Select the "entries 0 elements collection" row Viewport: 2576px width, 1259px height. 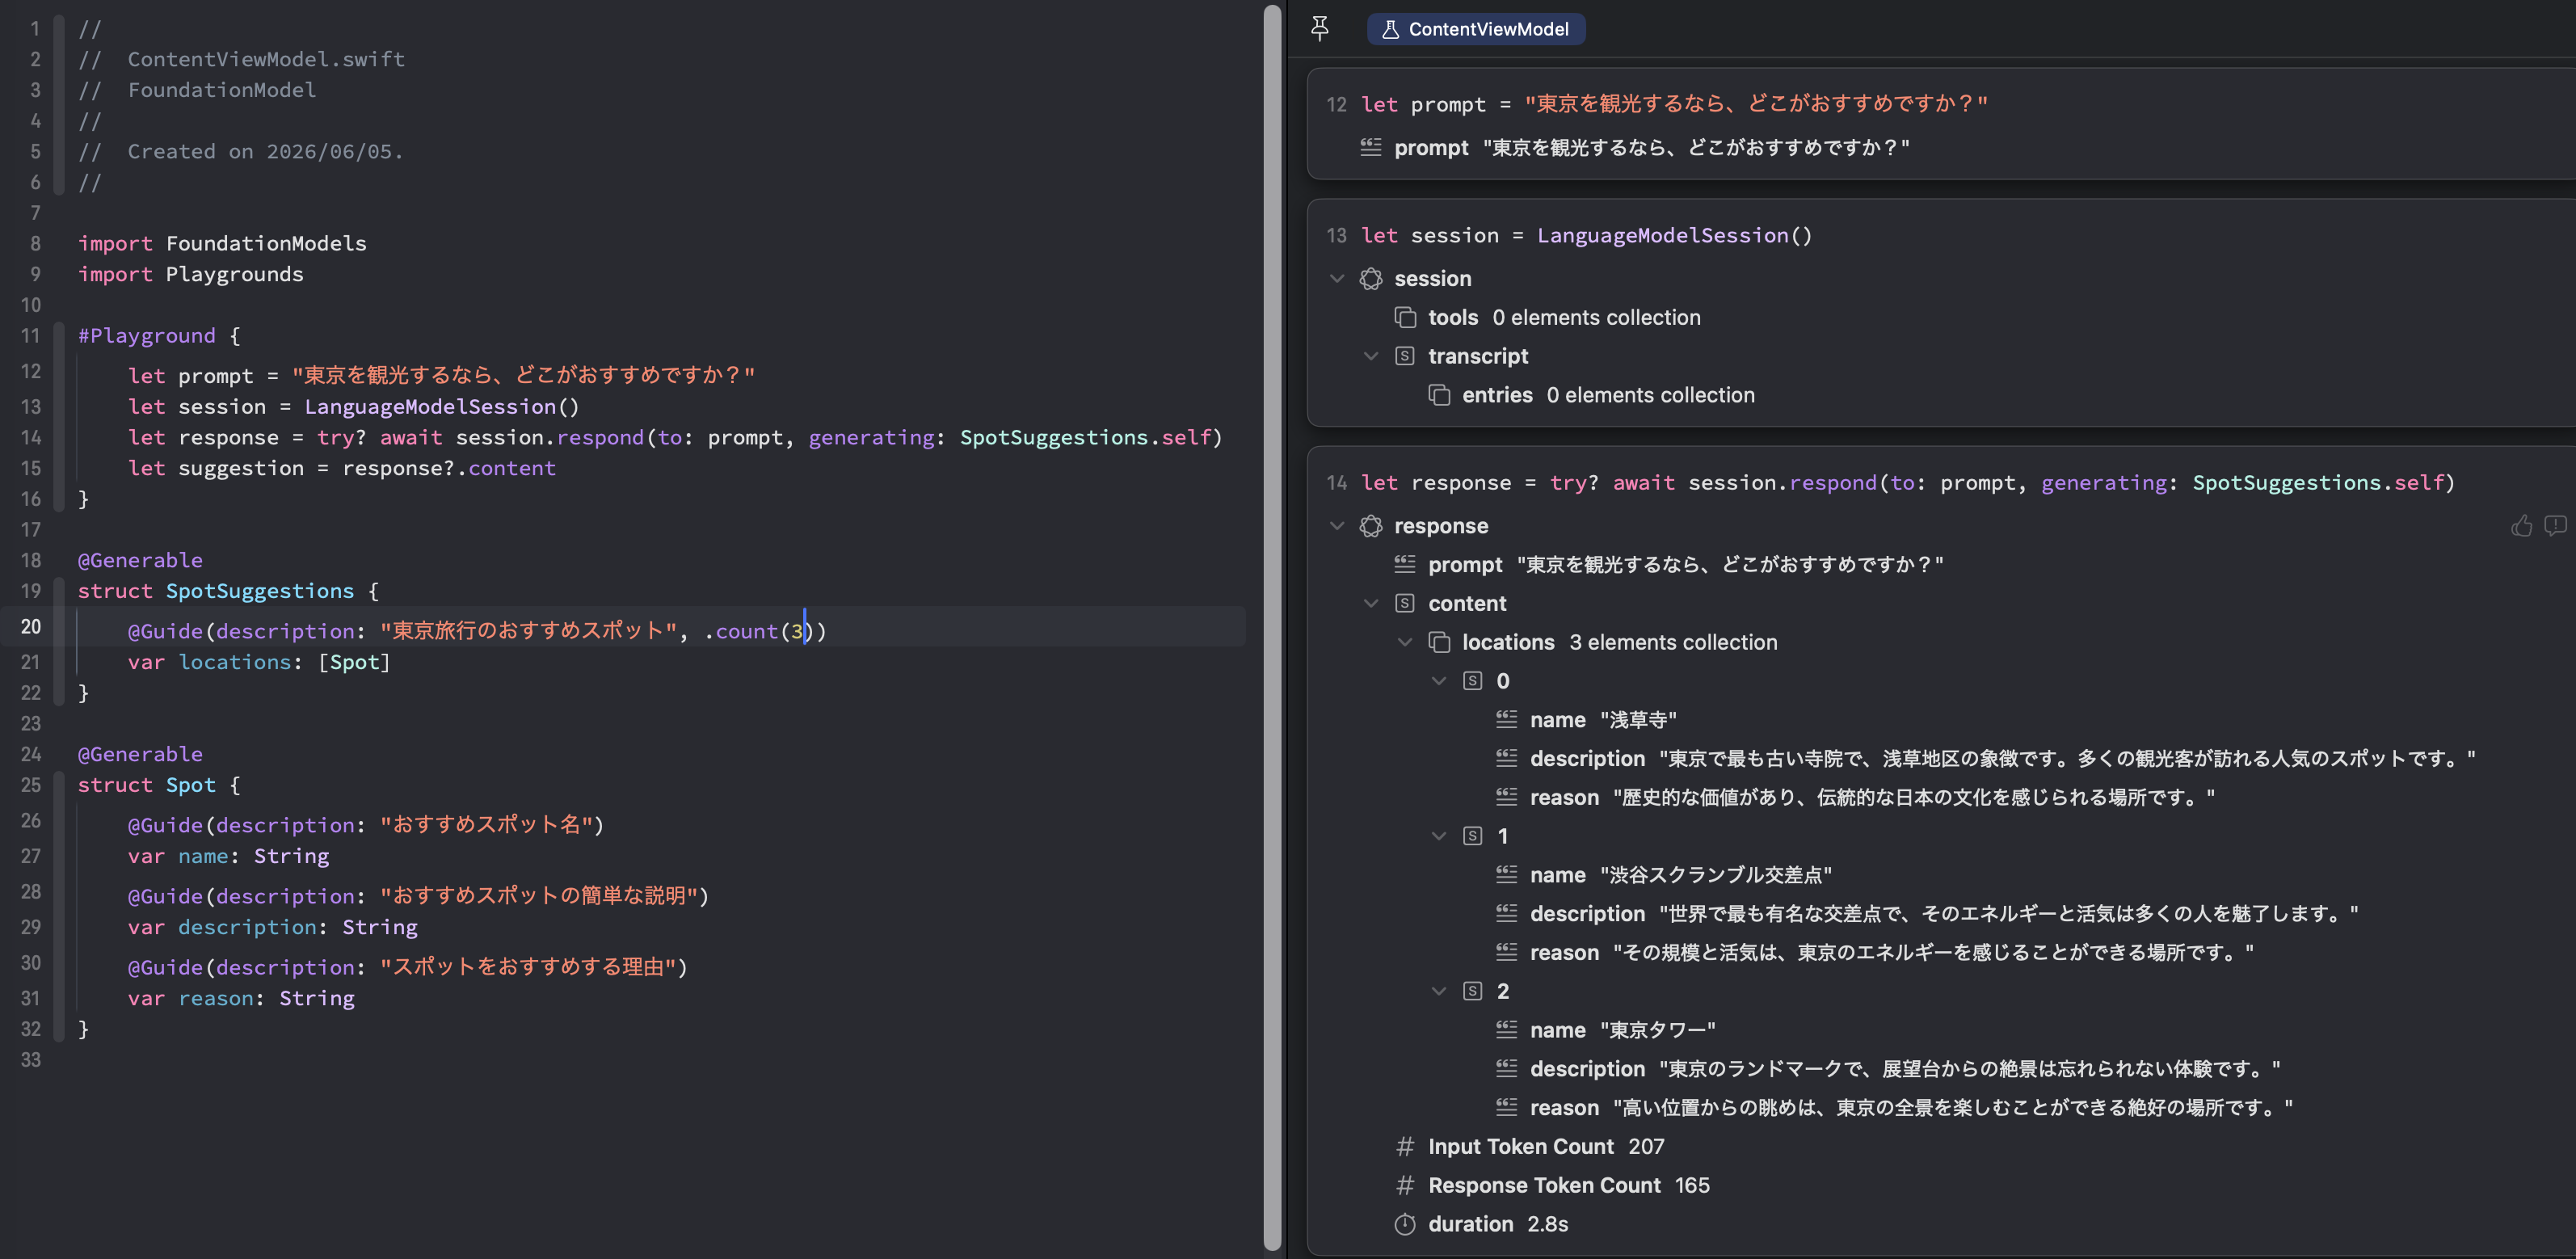coord(1591,396)
